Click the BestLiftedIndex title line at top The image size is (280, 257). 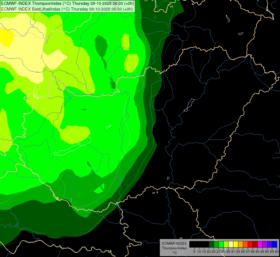point(67,9)
